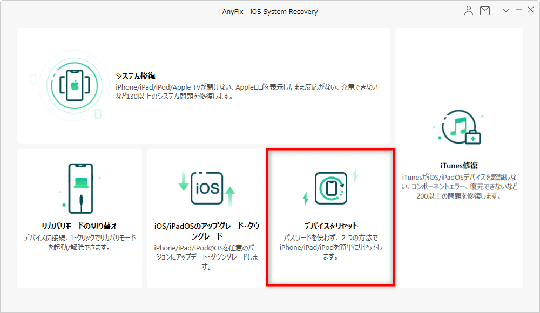
Task: Click the recovery mode phone icon
Action: tap(80, 188)
